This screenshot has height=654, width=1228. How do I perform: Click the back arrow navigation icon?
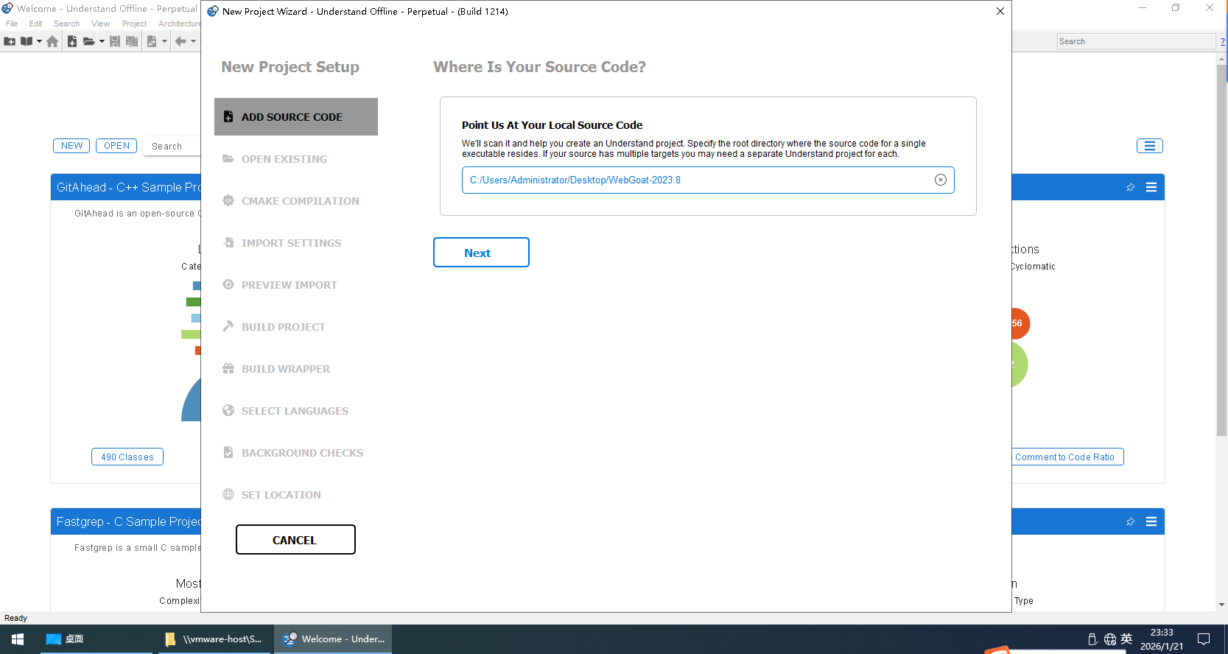pyautogui.click(x=180, y=41)
